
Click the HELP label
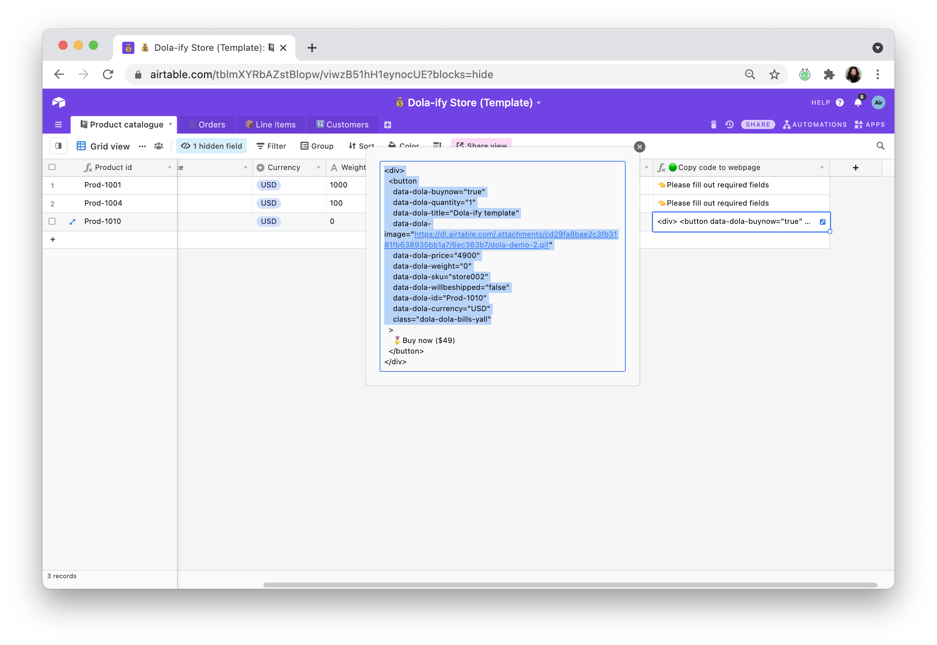820,103
